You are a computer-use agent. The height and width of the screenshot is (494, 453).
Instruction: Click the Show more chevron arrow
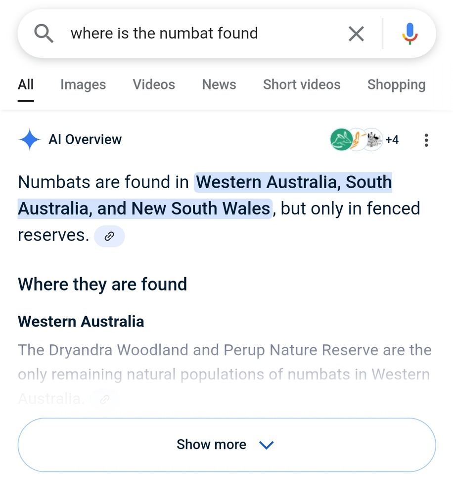pos(266,445)
